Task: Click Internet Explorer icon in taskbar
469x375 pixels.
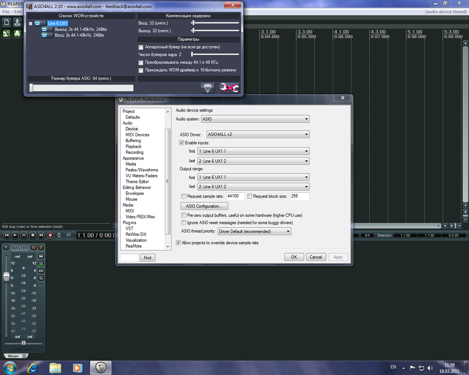Action: [33, 367]
